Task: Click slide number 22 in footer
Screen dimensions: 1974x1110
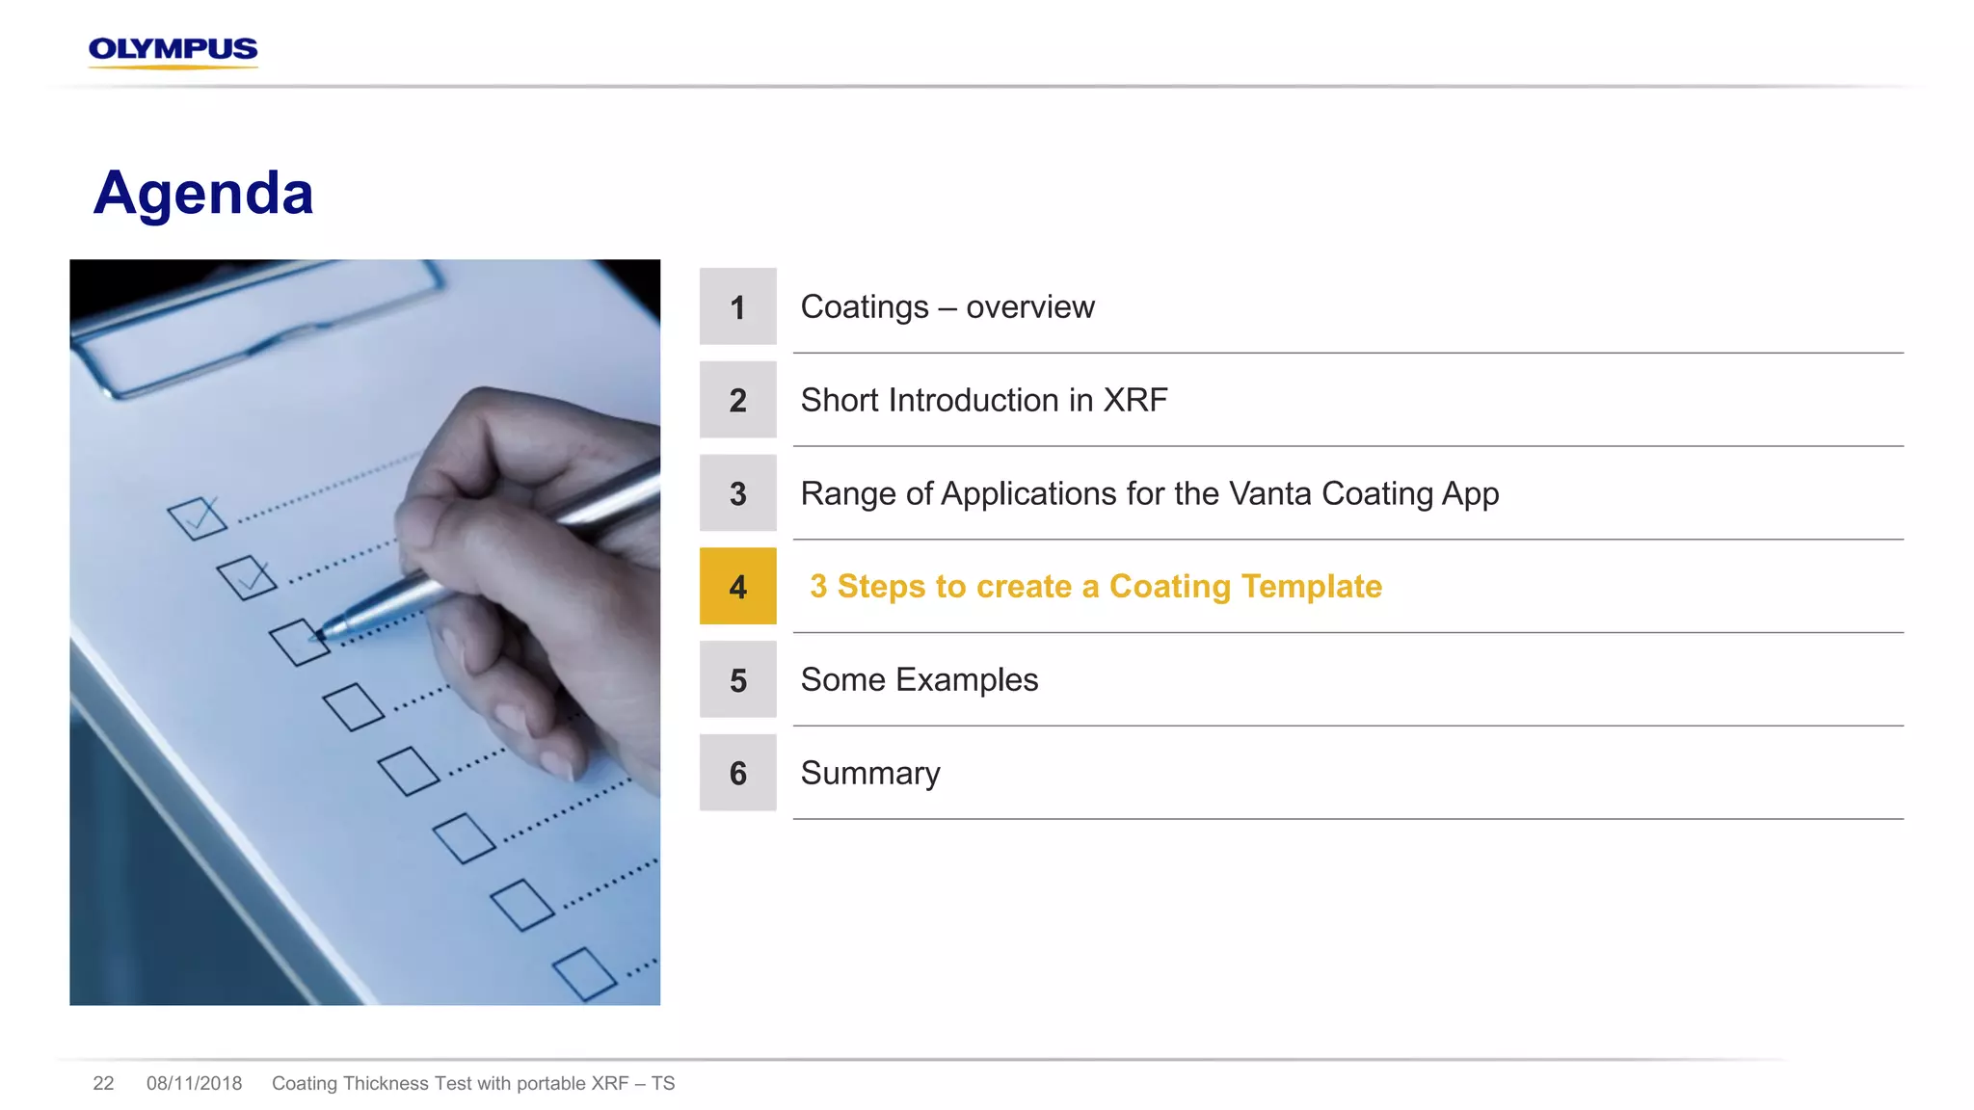Action: [x=103, y=1083]
